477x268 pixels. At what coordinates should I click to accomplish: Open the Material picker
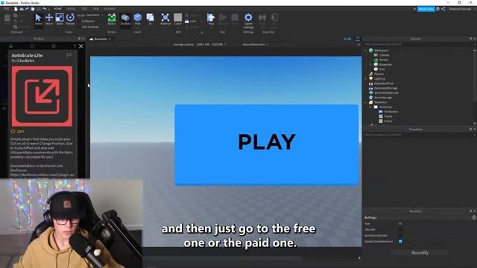tap(165, 19)
